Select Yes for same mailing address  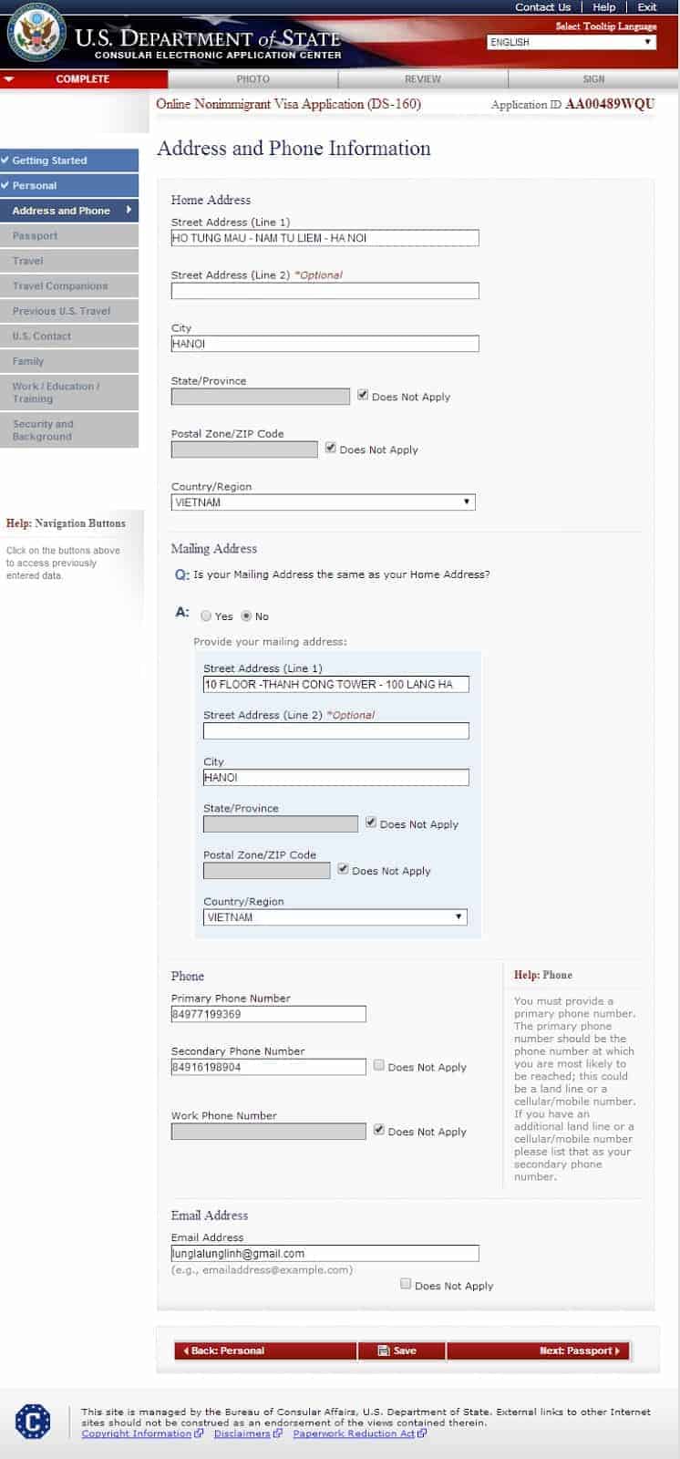click(x=206, y=616)
